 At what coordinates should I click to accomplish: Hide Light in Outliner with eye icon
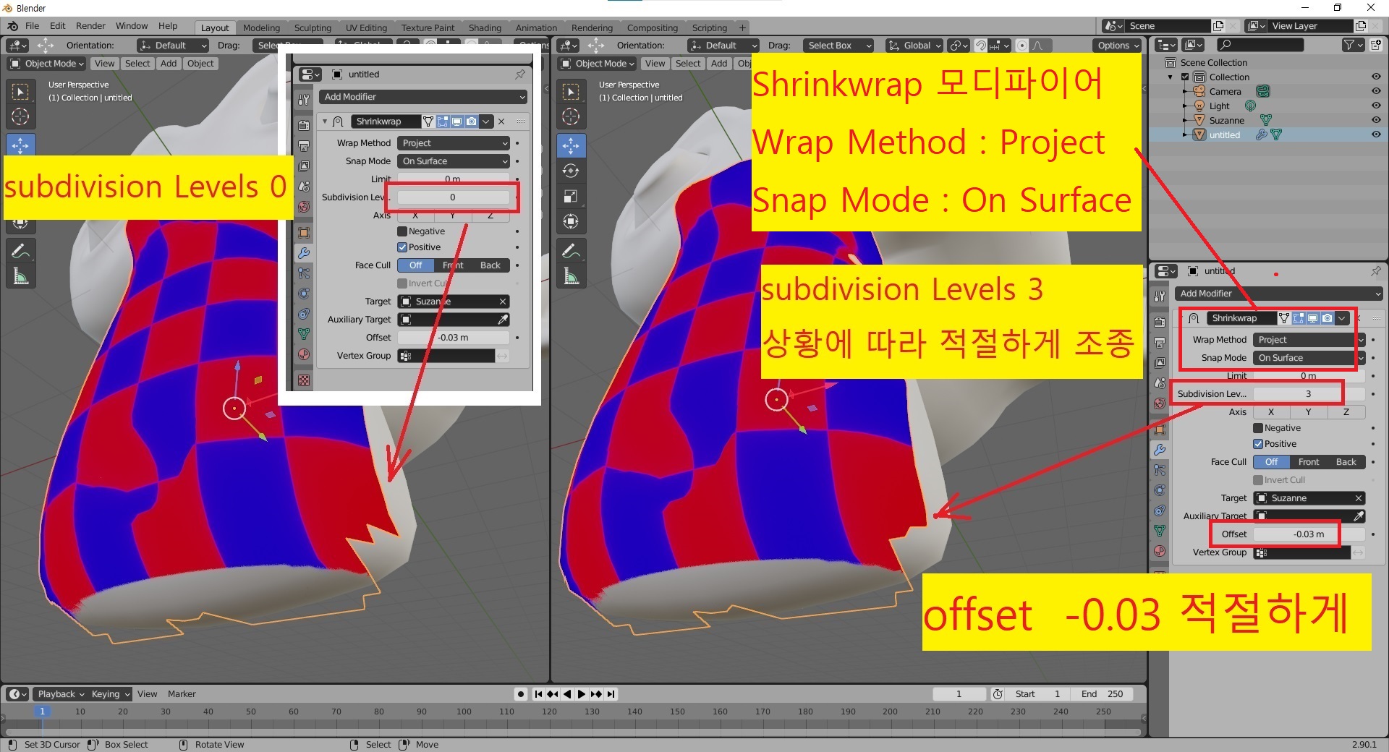click(1376, 106)
